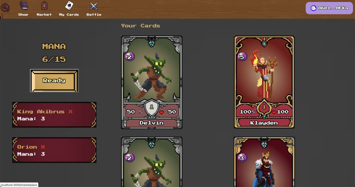Select the Klayden fire mage card
The height and width of the screenshot is (187, 355).
264,82
